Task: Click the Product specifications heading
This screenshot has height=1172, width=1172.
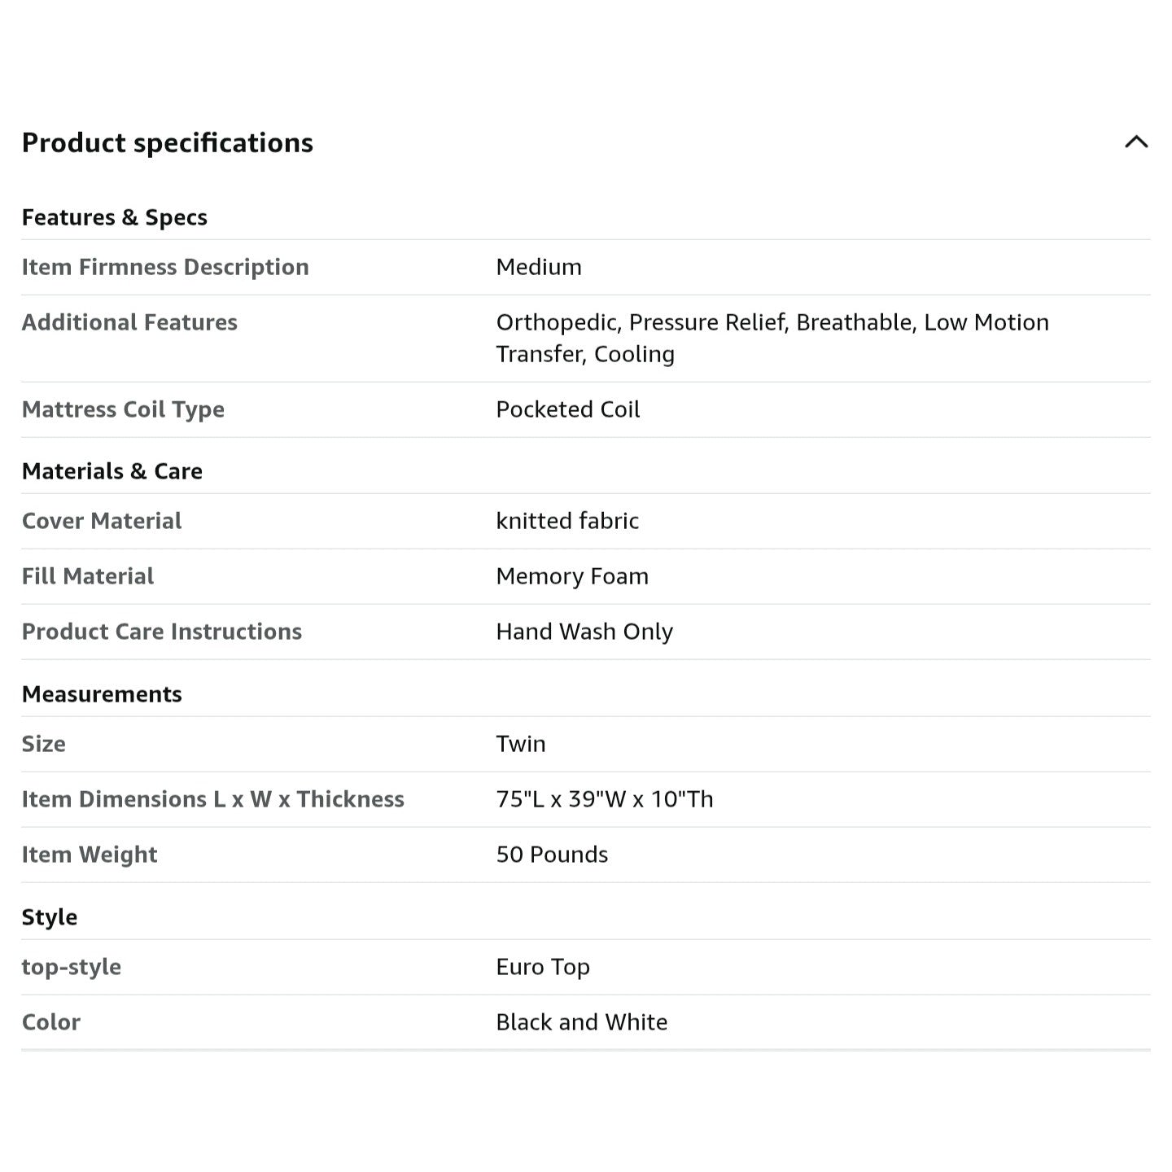Action: point(167,142)
